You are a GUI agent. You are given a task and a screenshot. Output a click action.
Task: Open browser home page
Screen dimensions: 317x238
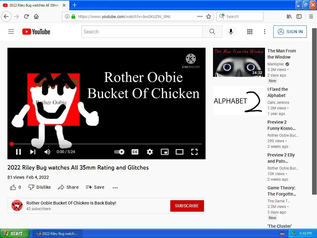(x=36, y=16)
